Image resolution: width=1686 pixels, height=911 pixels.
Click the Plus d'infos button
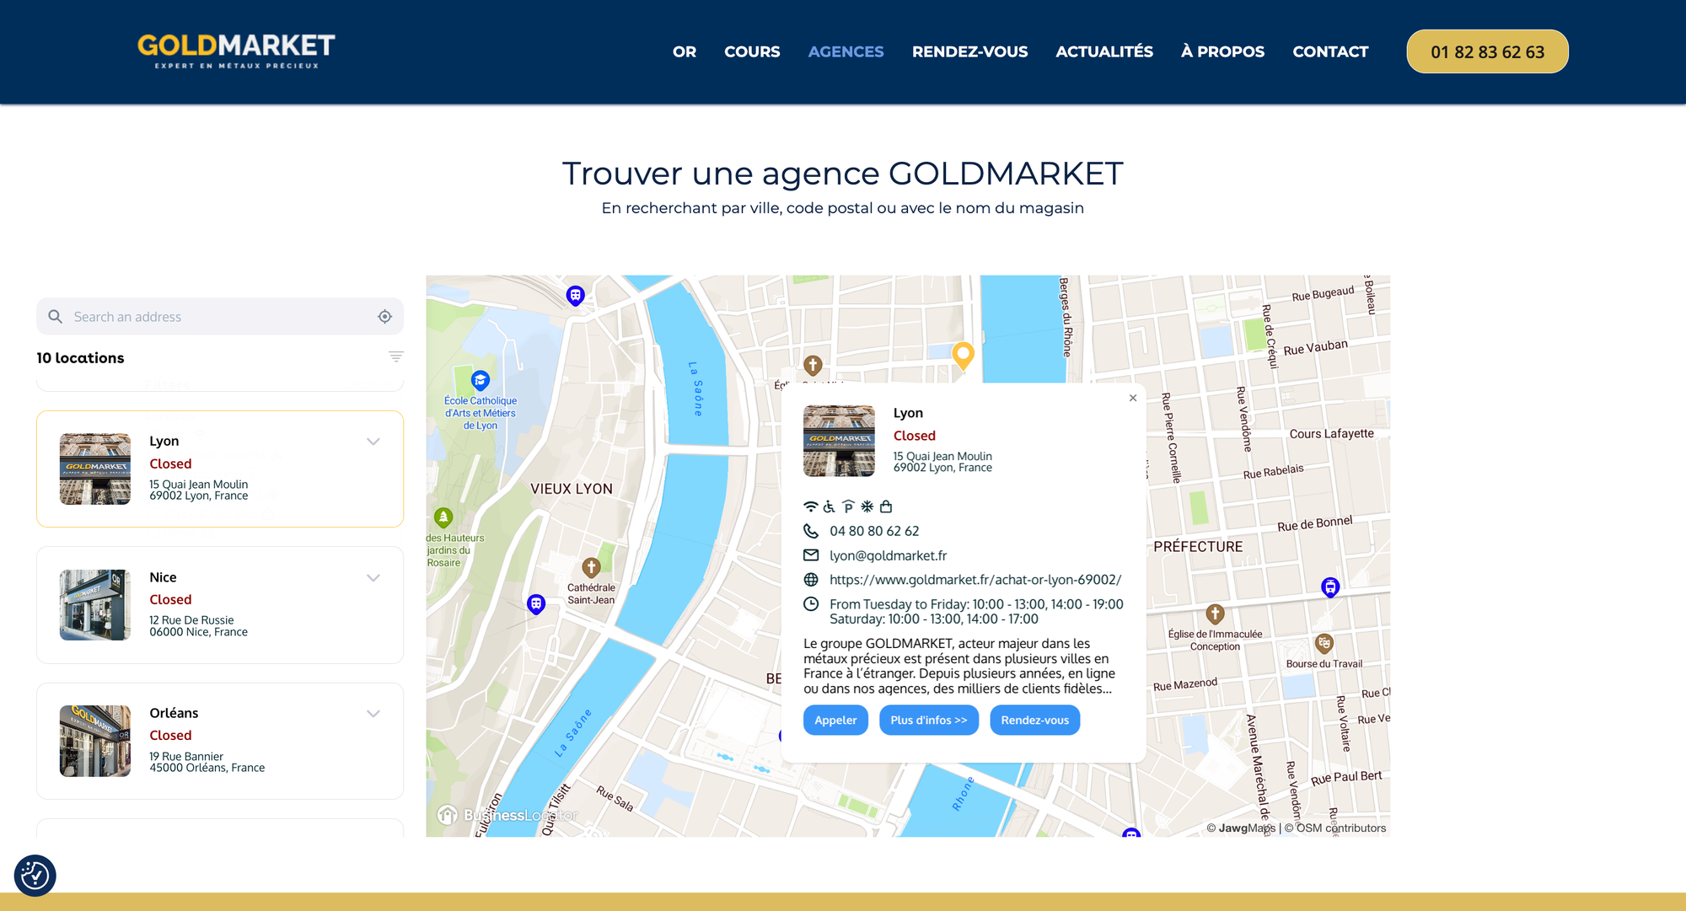point(928,721)
